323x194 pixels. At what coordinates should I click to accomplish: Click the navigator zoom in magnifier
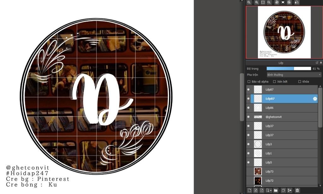[x=256, y=2]
